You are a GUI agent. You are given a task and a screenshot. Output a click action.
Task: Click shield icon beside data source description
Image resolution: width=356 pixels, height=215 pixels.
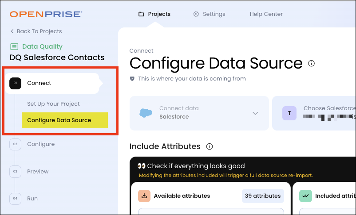[x=132, y=79]
